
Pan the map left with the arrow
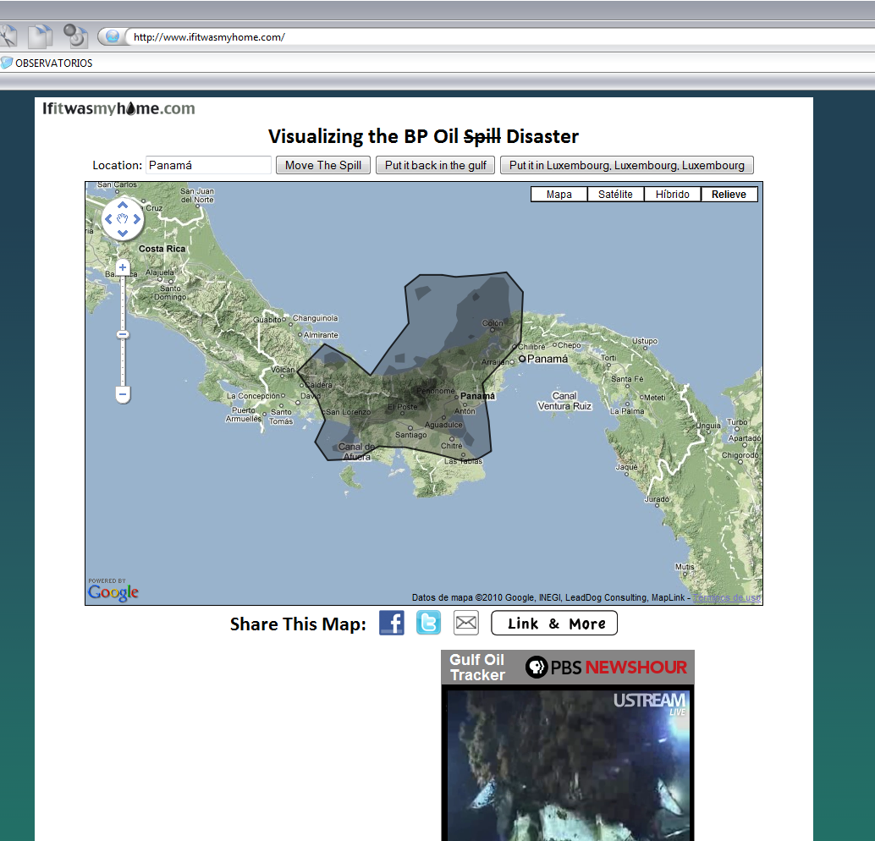point(109,219)
